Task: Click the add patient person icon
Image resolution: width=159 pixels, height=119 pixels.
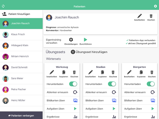Action: (x=4, y=14)
